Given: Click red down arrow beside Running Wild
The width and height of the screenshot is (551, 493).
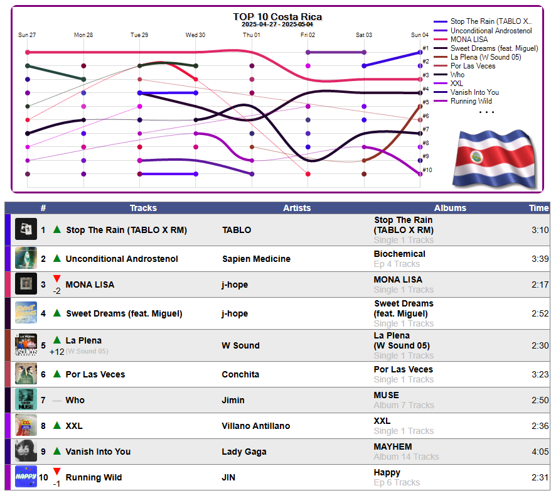Looking at the screenshot, I should click(57, 472).
